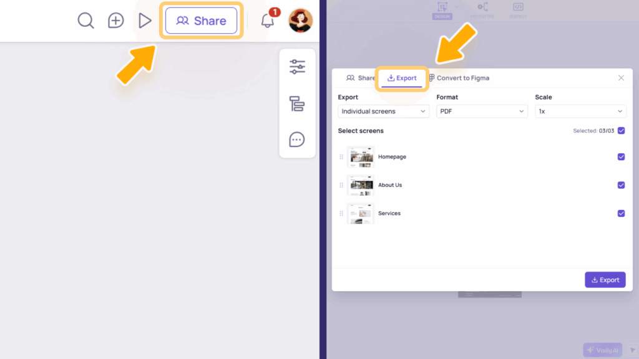Uncheck the Homepage screen checkbox

(x=621, y=156)
